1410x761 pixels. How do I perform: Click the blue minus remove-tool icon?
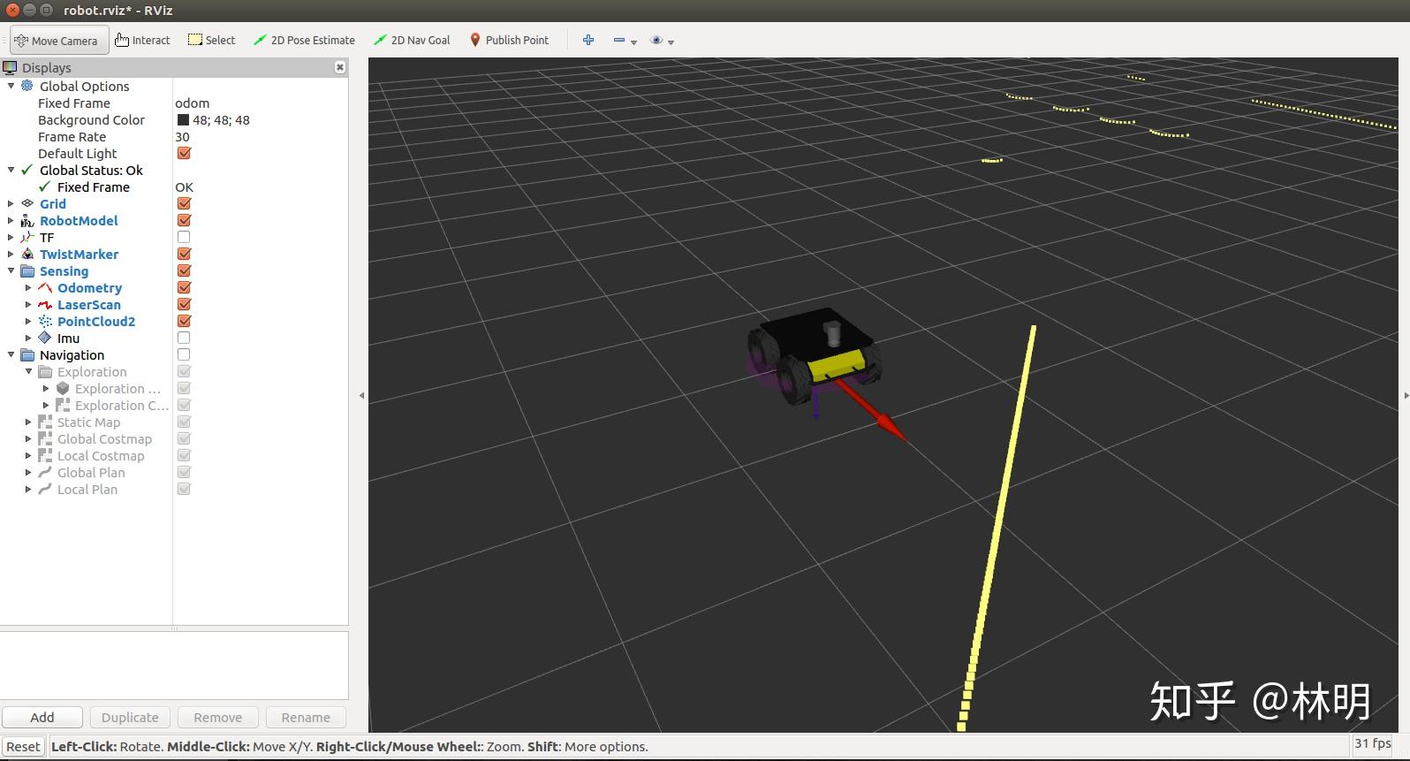click(619, 40)
